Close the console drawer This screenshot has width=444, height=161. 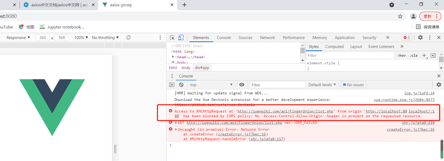[x=439, y=76]
